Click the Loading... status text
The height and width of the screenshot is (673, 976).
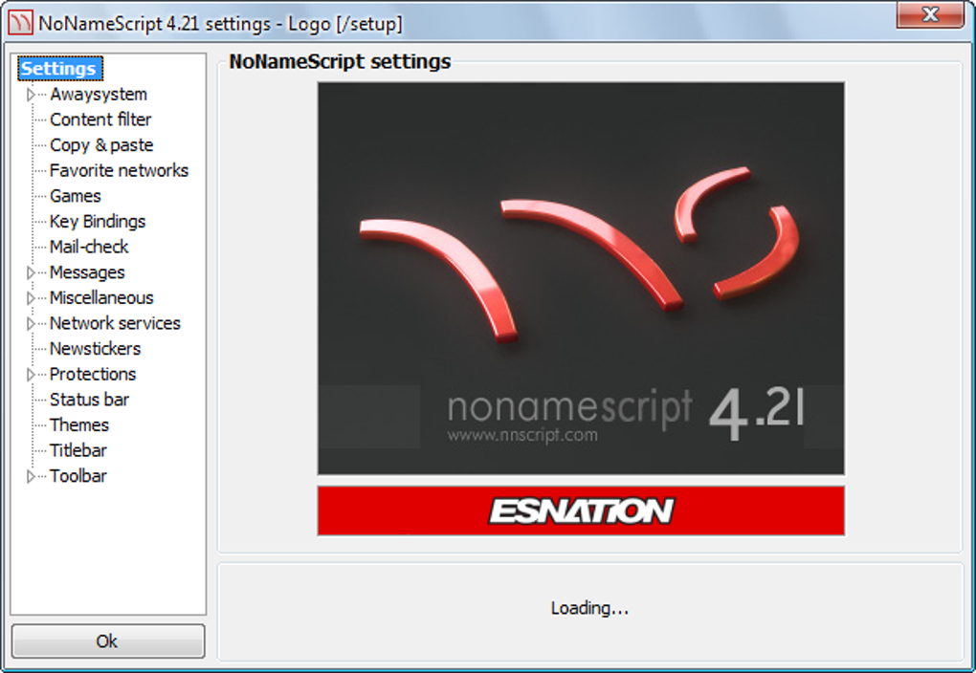pos(589,608)
